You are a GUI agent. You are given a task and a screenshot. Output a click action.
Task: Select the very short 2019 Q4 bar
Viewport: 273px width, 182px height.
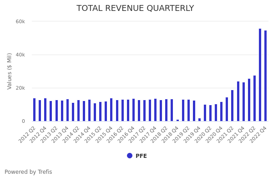pyautogui.click(x=199, y=120)
